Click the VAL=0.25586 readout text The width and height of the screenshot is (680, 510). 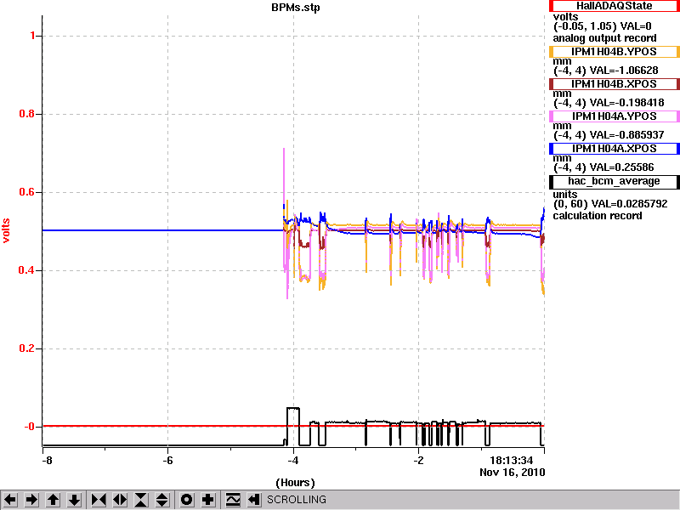pos(622,167)
